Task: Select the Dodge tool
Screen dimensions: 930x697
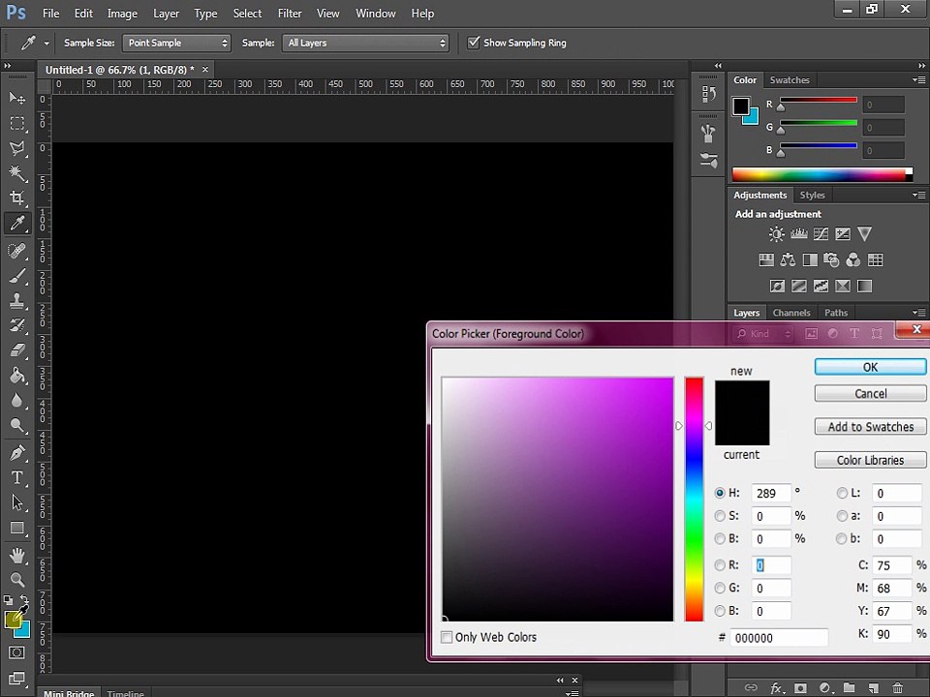Action: pos(17,425)
